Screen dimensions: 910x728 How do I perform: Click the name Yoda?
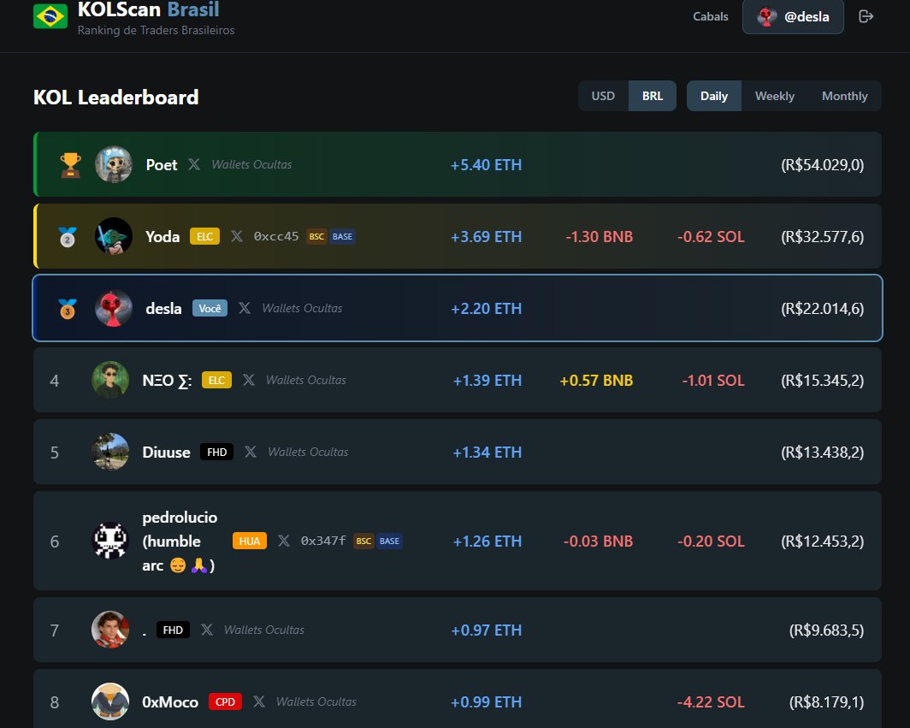point(162,237)
